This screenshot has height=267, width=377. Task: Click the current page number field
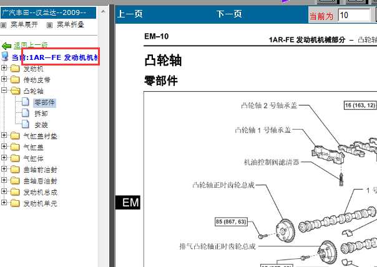[354, 15]
